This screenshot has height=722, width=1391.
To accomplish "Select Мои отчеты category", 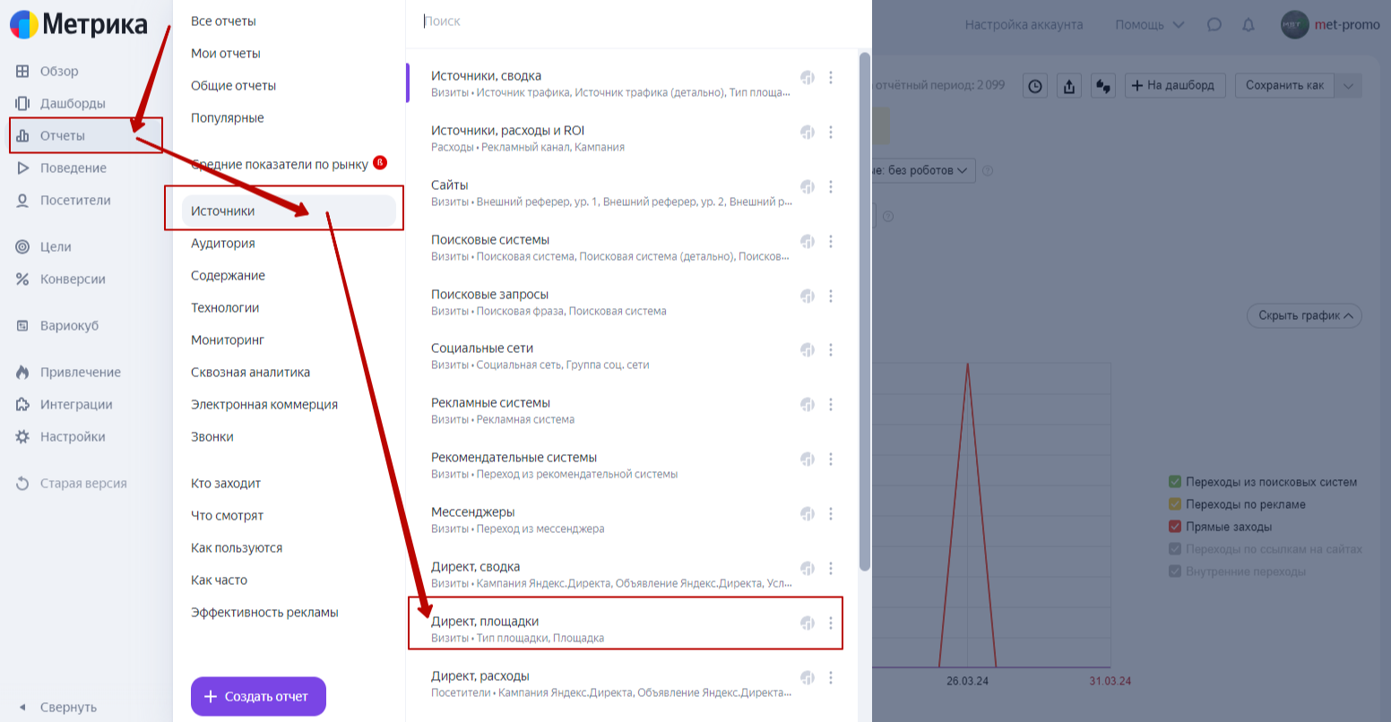I will click(x=226, y=53).
